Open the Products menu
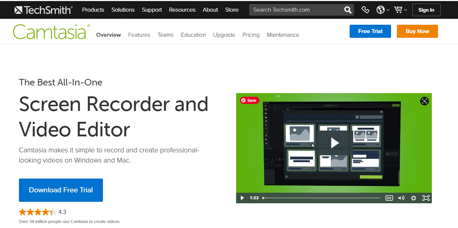 93,10
